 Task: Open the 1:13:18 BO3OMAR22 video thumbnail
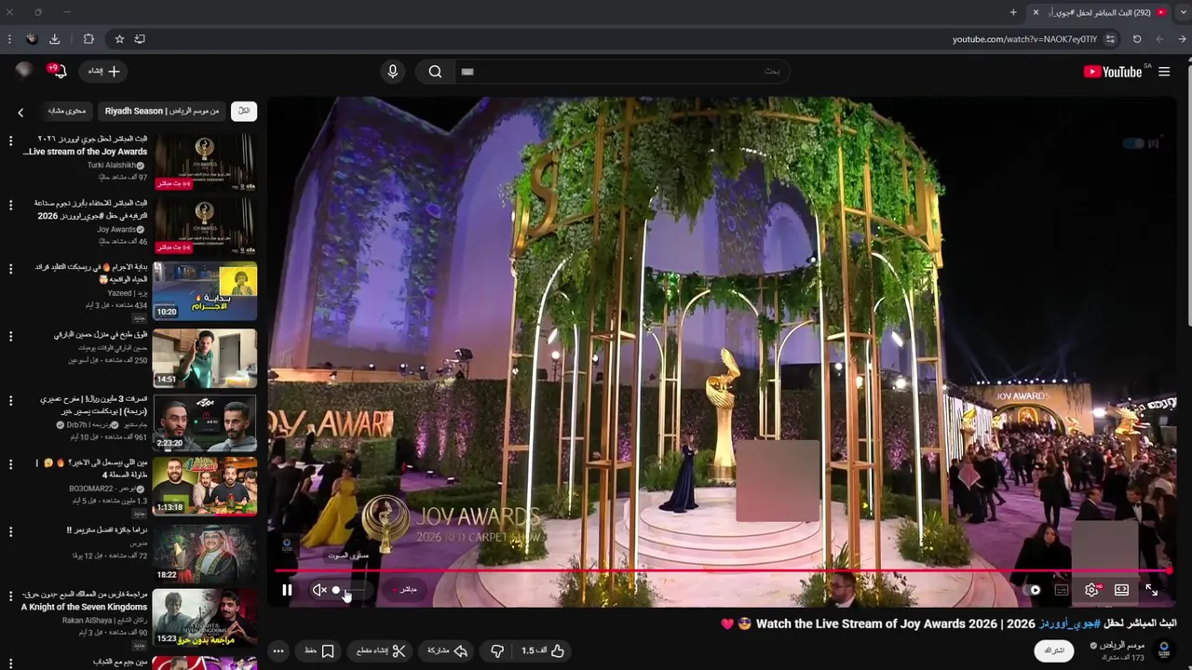205,487
